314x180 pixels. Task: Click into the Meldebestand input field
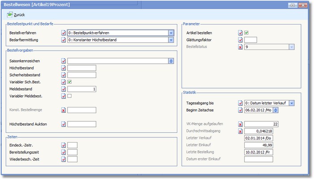tap(82, 89)
